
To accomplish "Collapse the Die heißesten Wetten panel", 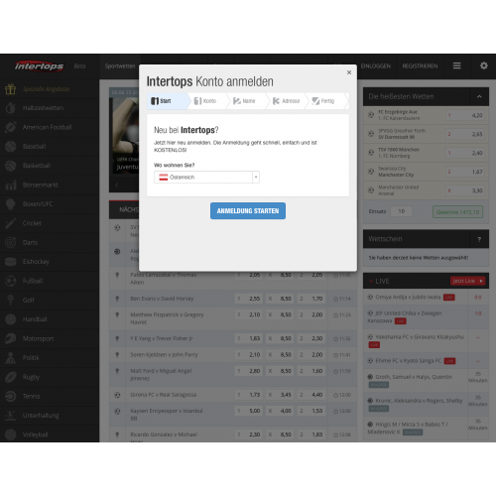I will 479,96.
